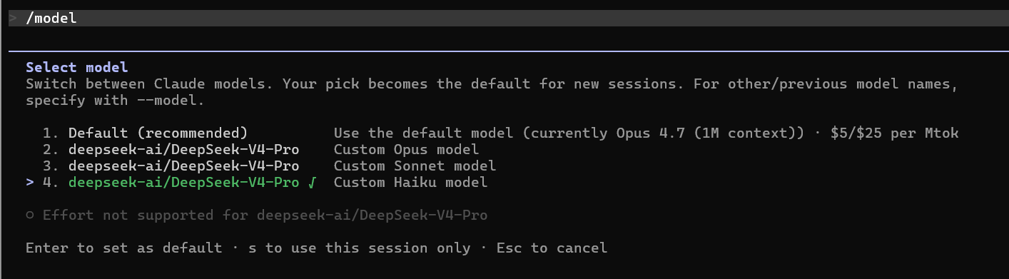
Task: Click the Select model heading
Action: tap(77, 68)
